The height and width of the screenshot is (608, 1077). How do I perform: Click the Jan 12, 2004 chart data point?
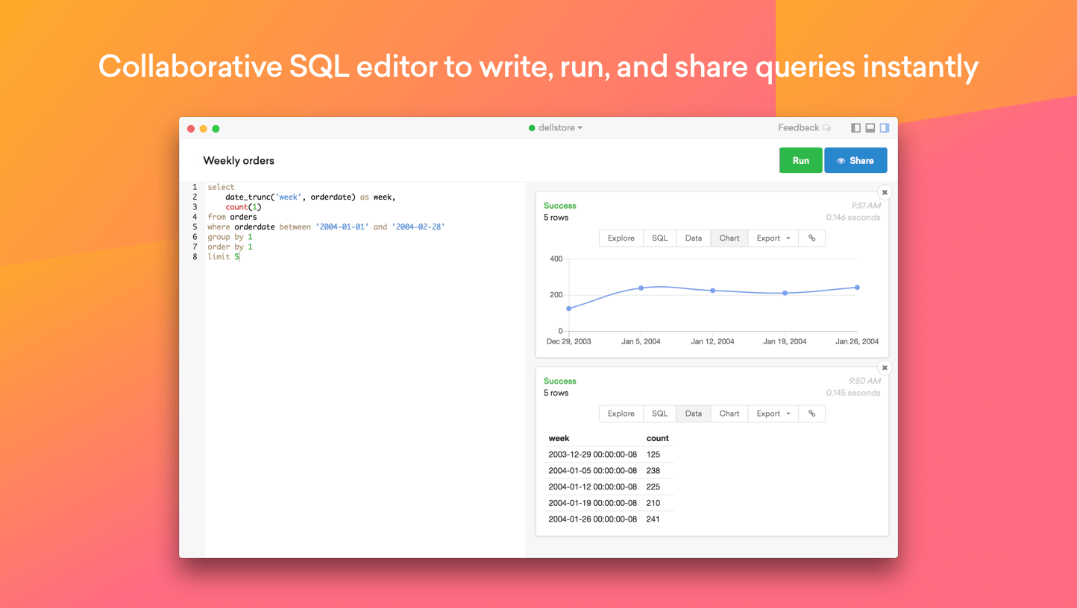713,291
